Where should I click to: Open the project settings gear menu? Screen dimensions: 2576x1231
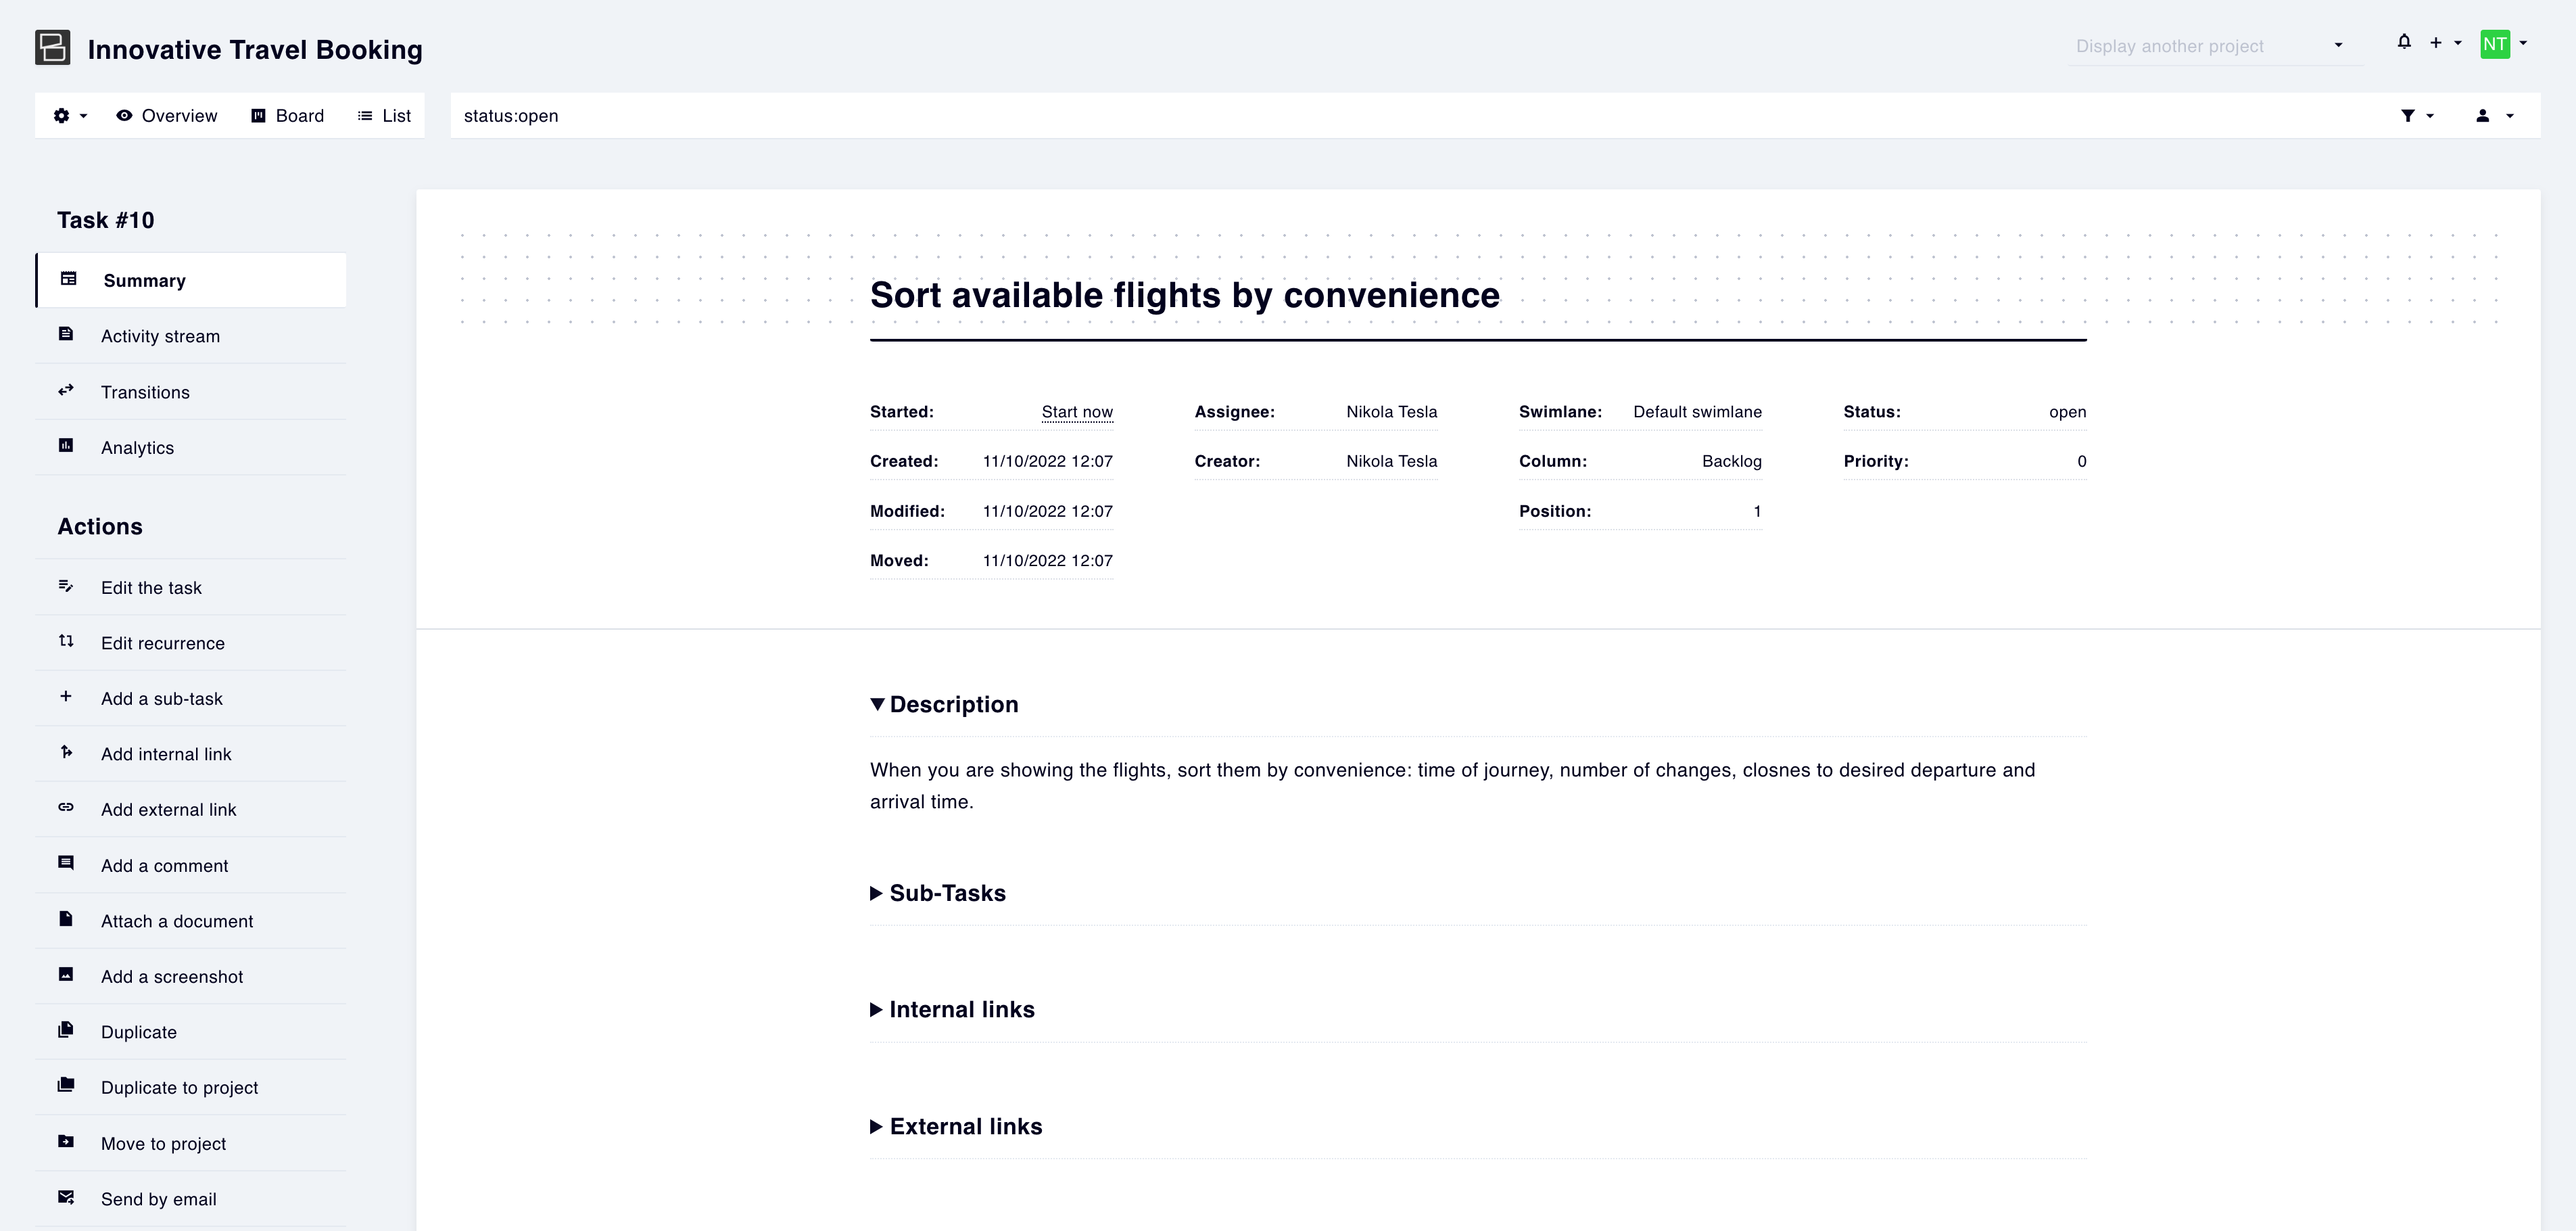(69, 116)
